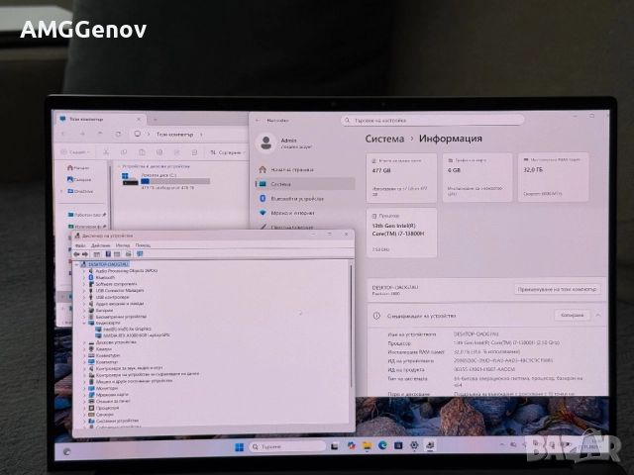Expand the Bluetooth node in Device Manager

pos(86,278)
